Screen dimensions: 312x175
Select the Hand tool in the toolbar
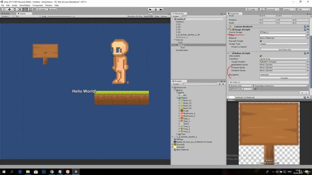tap(4, 9)
